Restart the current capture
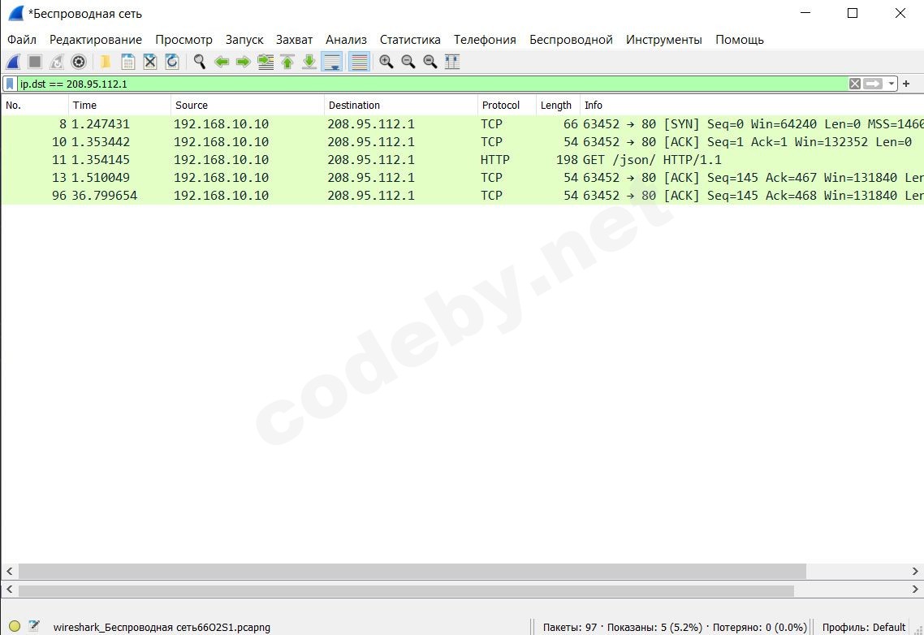 pyautogui.click(x=57, y=62)
